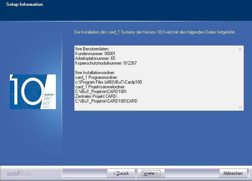Viewport: 252px width, 181px height.
Task: Click the card_1 version 10 logo image
Action: click(x=33, y=92)
